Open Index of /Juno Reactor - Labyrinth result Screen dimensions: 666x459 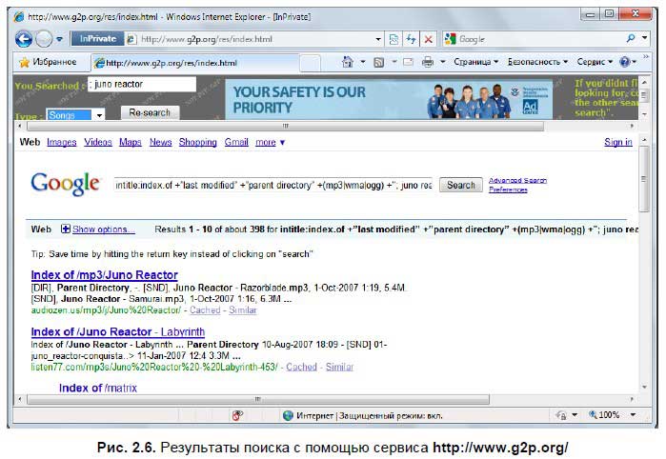tap(118, 332)
